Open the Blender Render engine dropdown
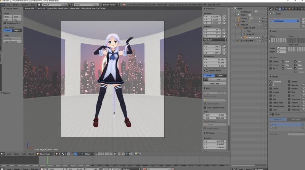 point(111,5)
